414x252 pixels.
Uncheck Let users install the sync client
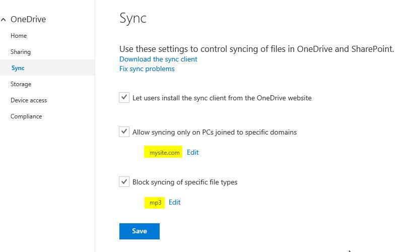pyautogui.click(x=124, y=97)
